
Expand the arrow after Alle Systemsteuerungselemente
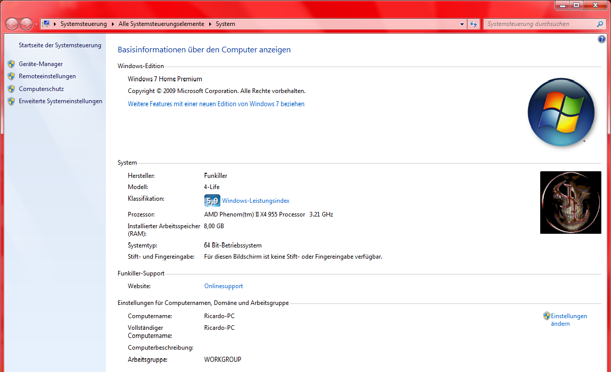(210, 24)
